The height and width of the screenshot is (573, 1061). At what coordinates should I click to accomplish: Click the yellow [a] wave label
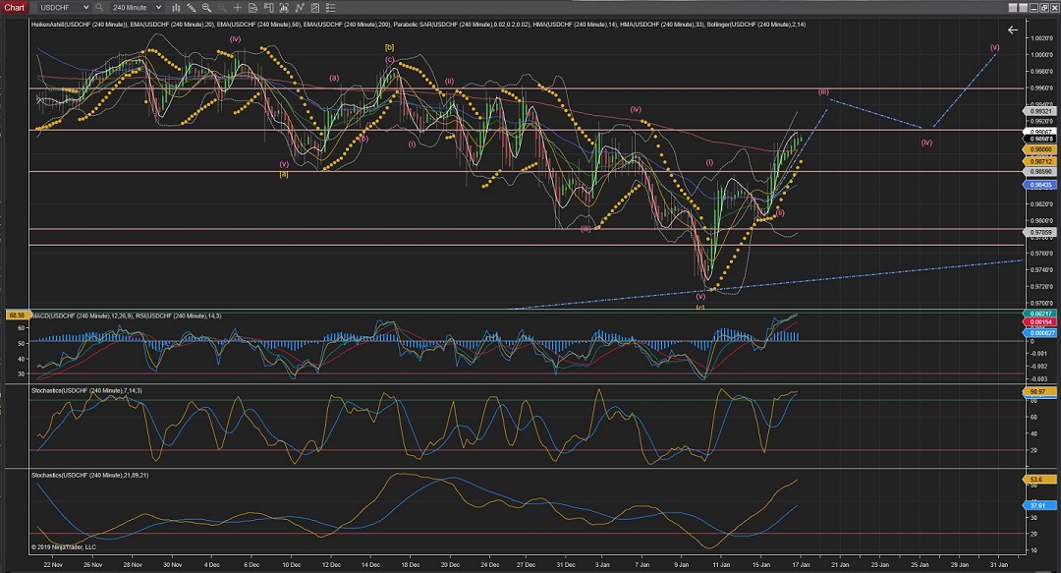click(284, 174)
